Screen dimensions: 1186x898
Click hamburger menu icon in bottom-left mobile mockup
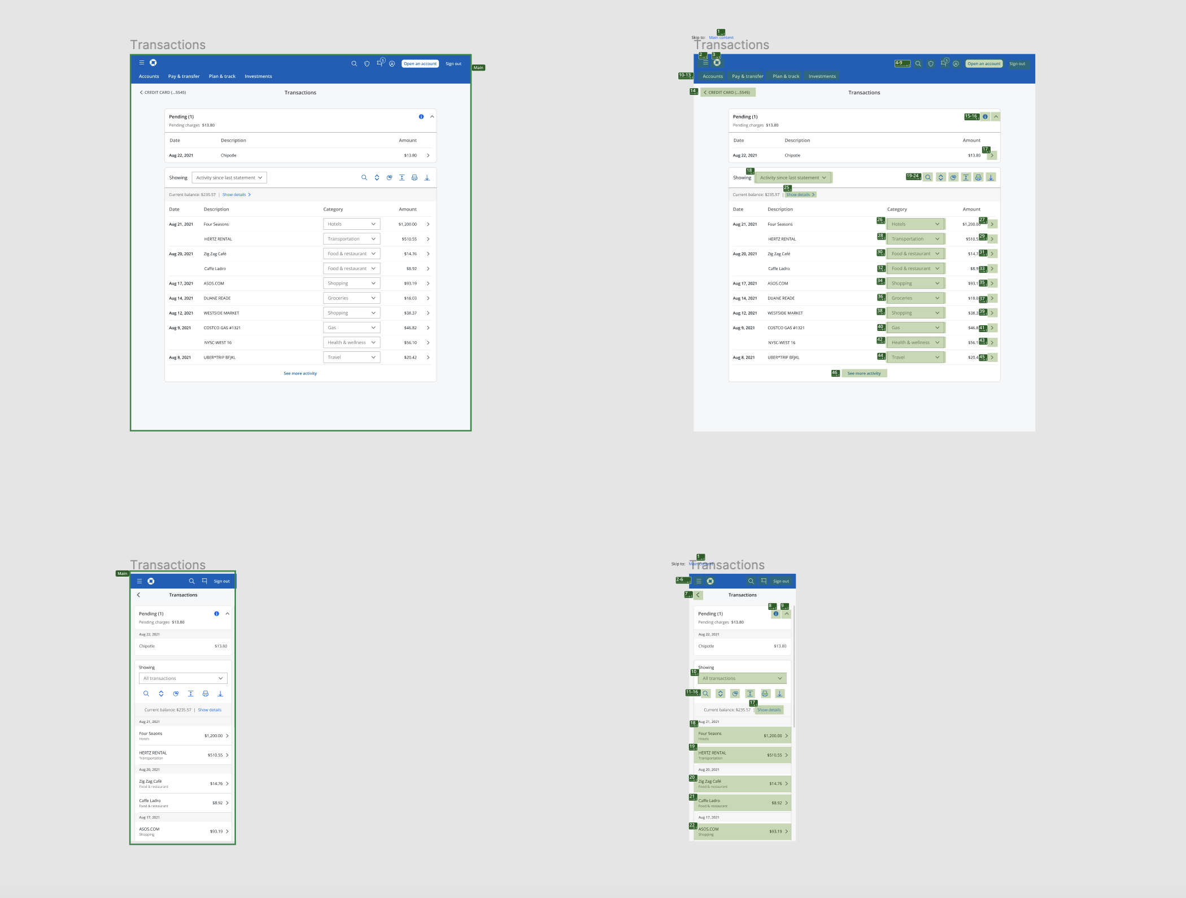pos(139,581)
